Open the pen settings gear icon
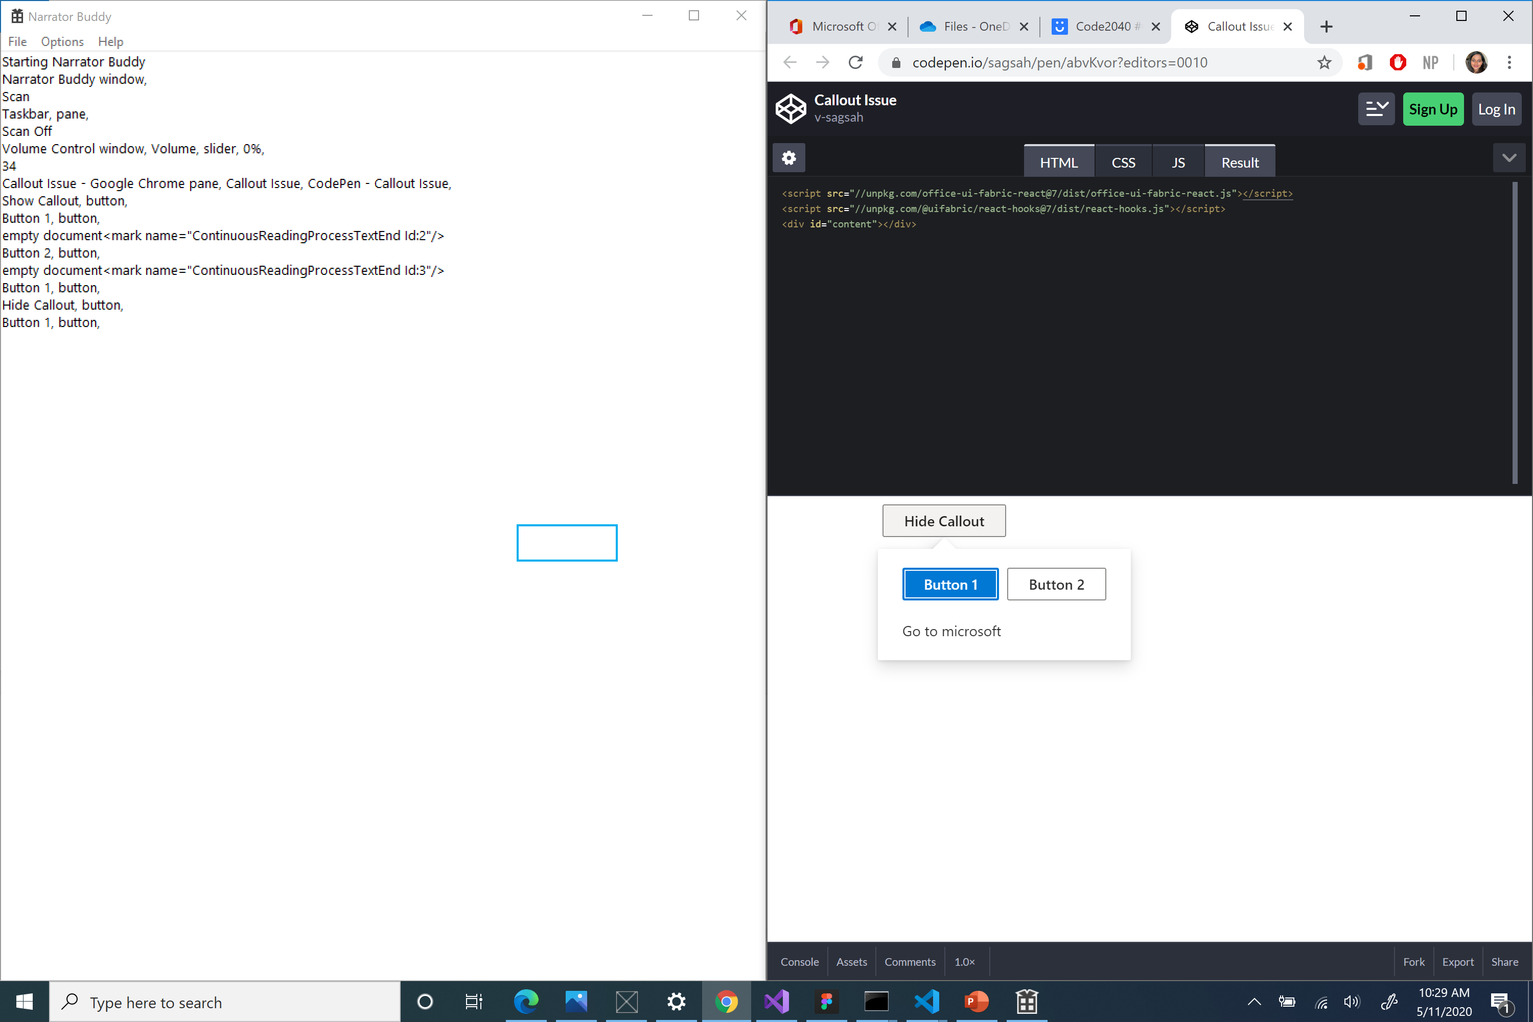The image size is (1533, 1022). tap(788, 158)
